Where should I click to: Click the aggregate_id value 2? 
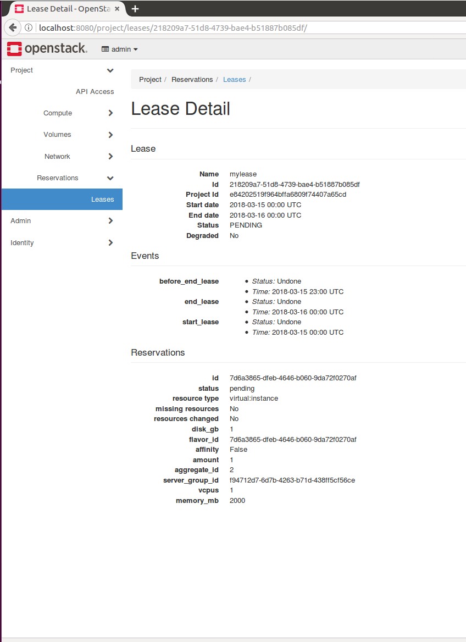[232, 470]
